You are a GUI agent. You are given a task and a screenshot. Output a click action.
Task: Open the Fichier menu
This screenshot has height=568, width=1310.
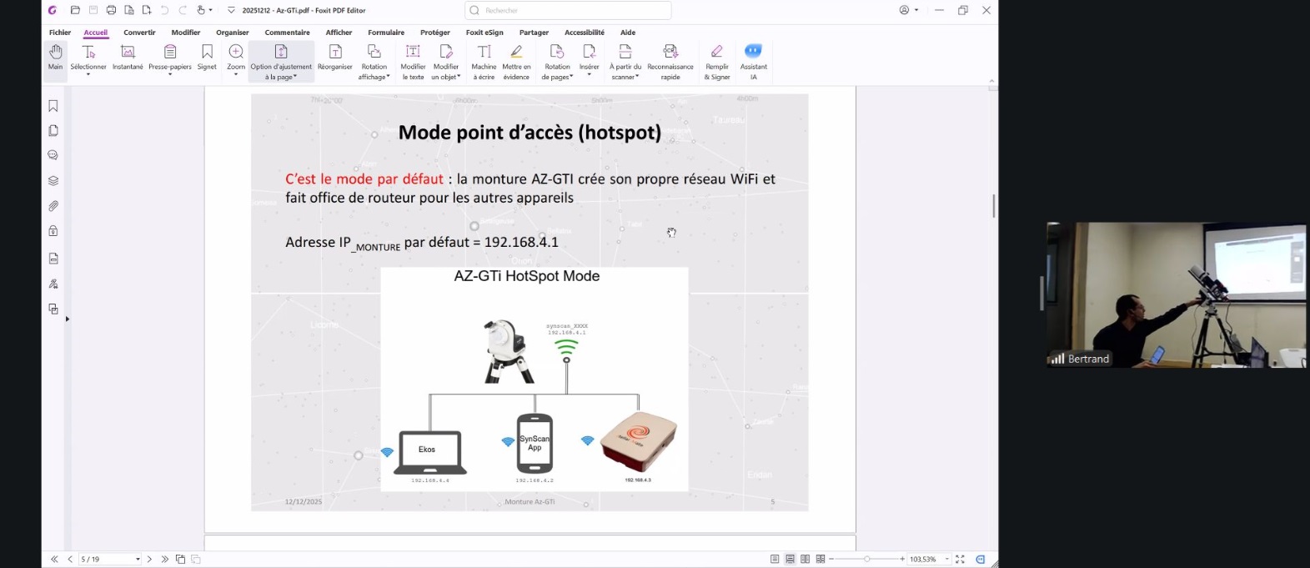tap(60, 33)
